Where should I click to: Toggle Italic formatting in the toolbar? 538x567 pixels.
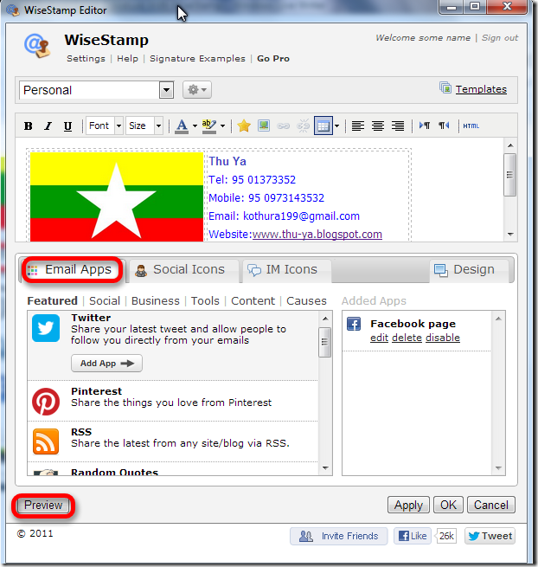(48, 126)
